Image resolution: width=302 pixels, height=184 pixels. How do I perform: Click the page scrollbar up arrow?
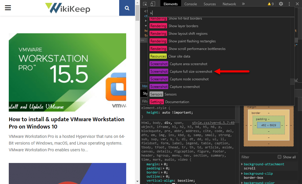pos(137,3)
